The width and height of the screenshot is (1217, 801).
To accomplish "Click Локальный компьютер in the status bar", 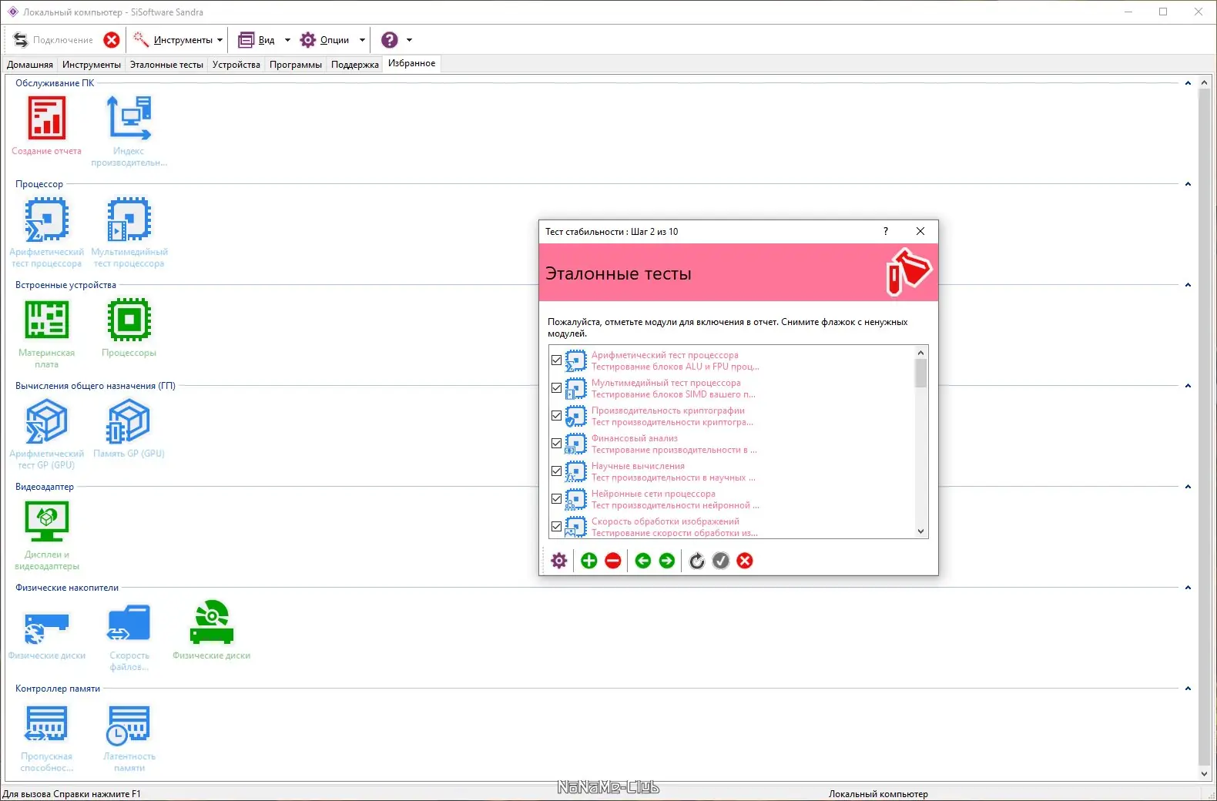I will (x=878, y=794).
